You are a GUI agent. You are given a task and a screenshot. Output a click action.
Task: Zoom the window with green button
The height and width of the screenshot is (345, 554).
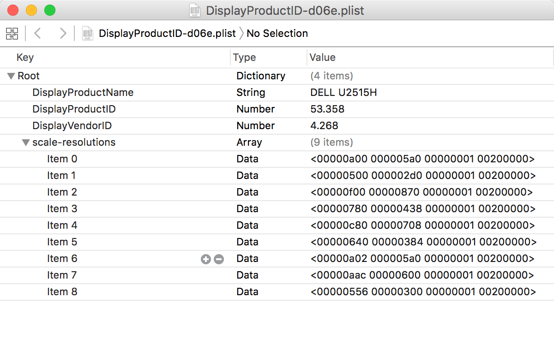50,10
